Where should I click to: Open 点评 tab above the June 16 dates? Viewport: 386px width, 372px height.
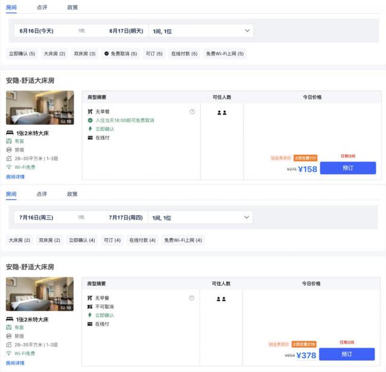click(x=42, y=7)
